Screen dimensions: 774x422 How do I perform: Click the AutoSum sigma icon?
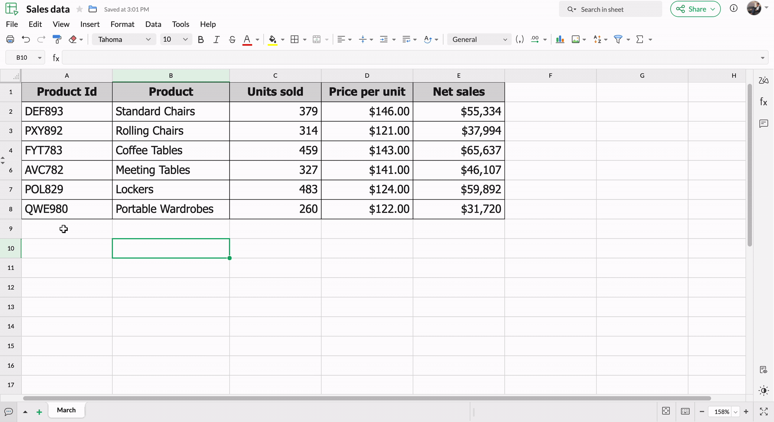(640, 39)
